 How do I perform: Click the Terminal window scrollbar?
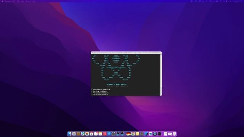[161, 91]
